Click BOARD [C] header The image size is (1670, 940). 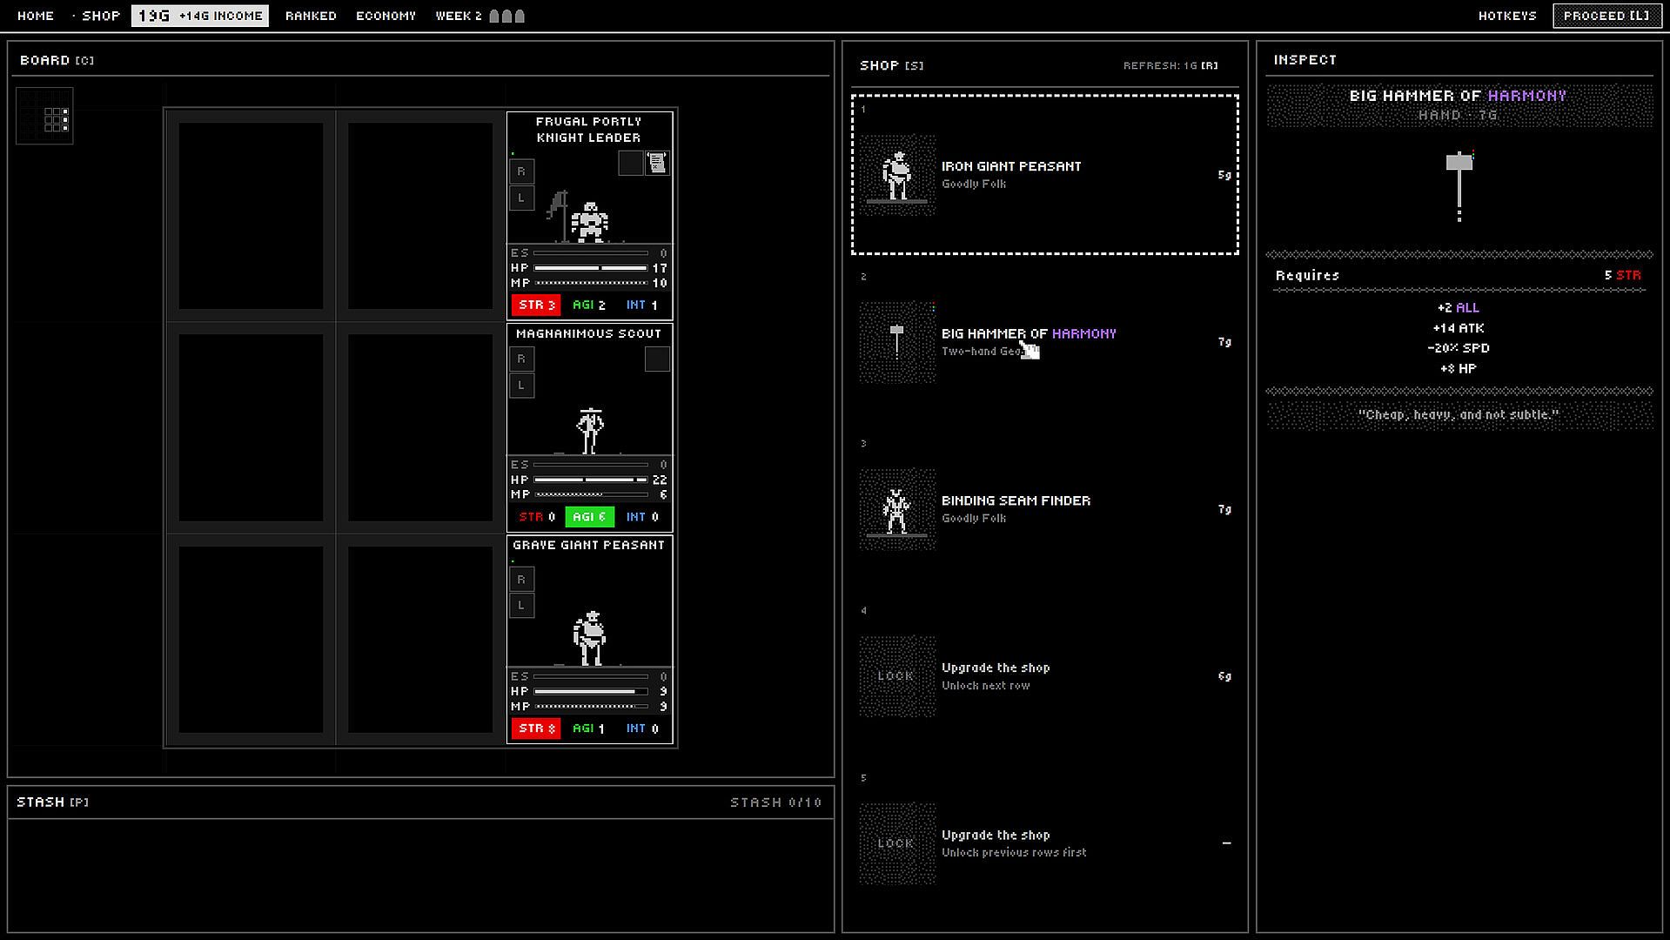(57, 60)
